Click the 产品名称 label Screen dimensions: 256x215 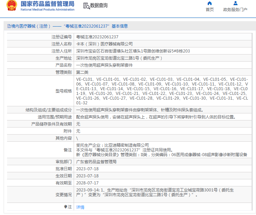click(64, 65)
